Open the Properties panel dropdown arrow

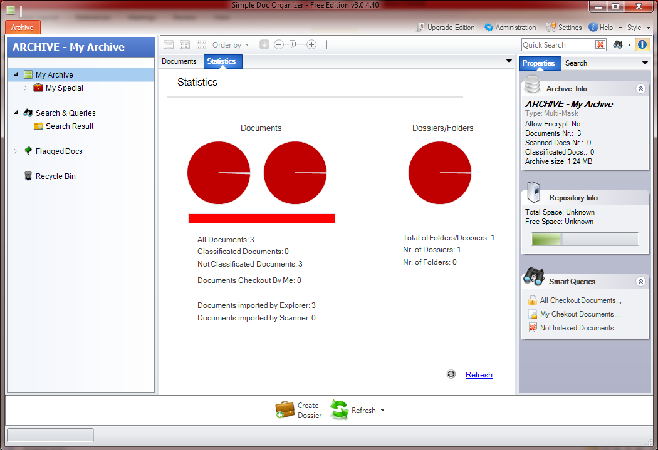(645, 63)
